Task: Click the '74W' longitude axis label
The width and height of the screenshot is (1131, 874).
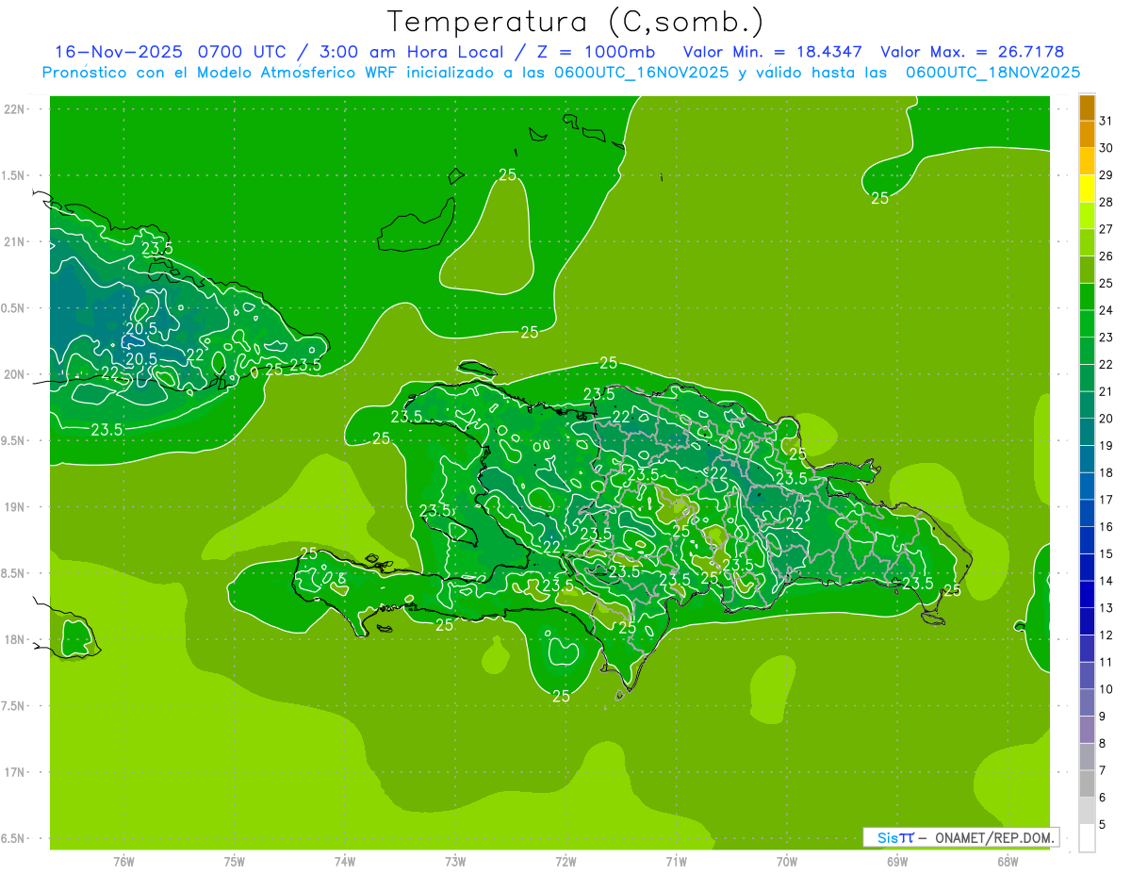Action: 344,861
